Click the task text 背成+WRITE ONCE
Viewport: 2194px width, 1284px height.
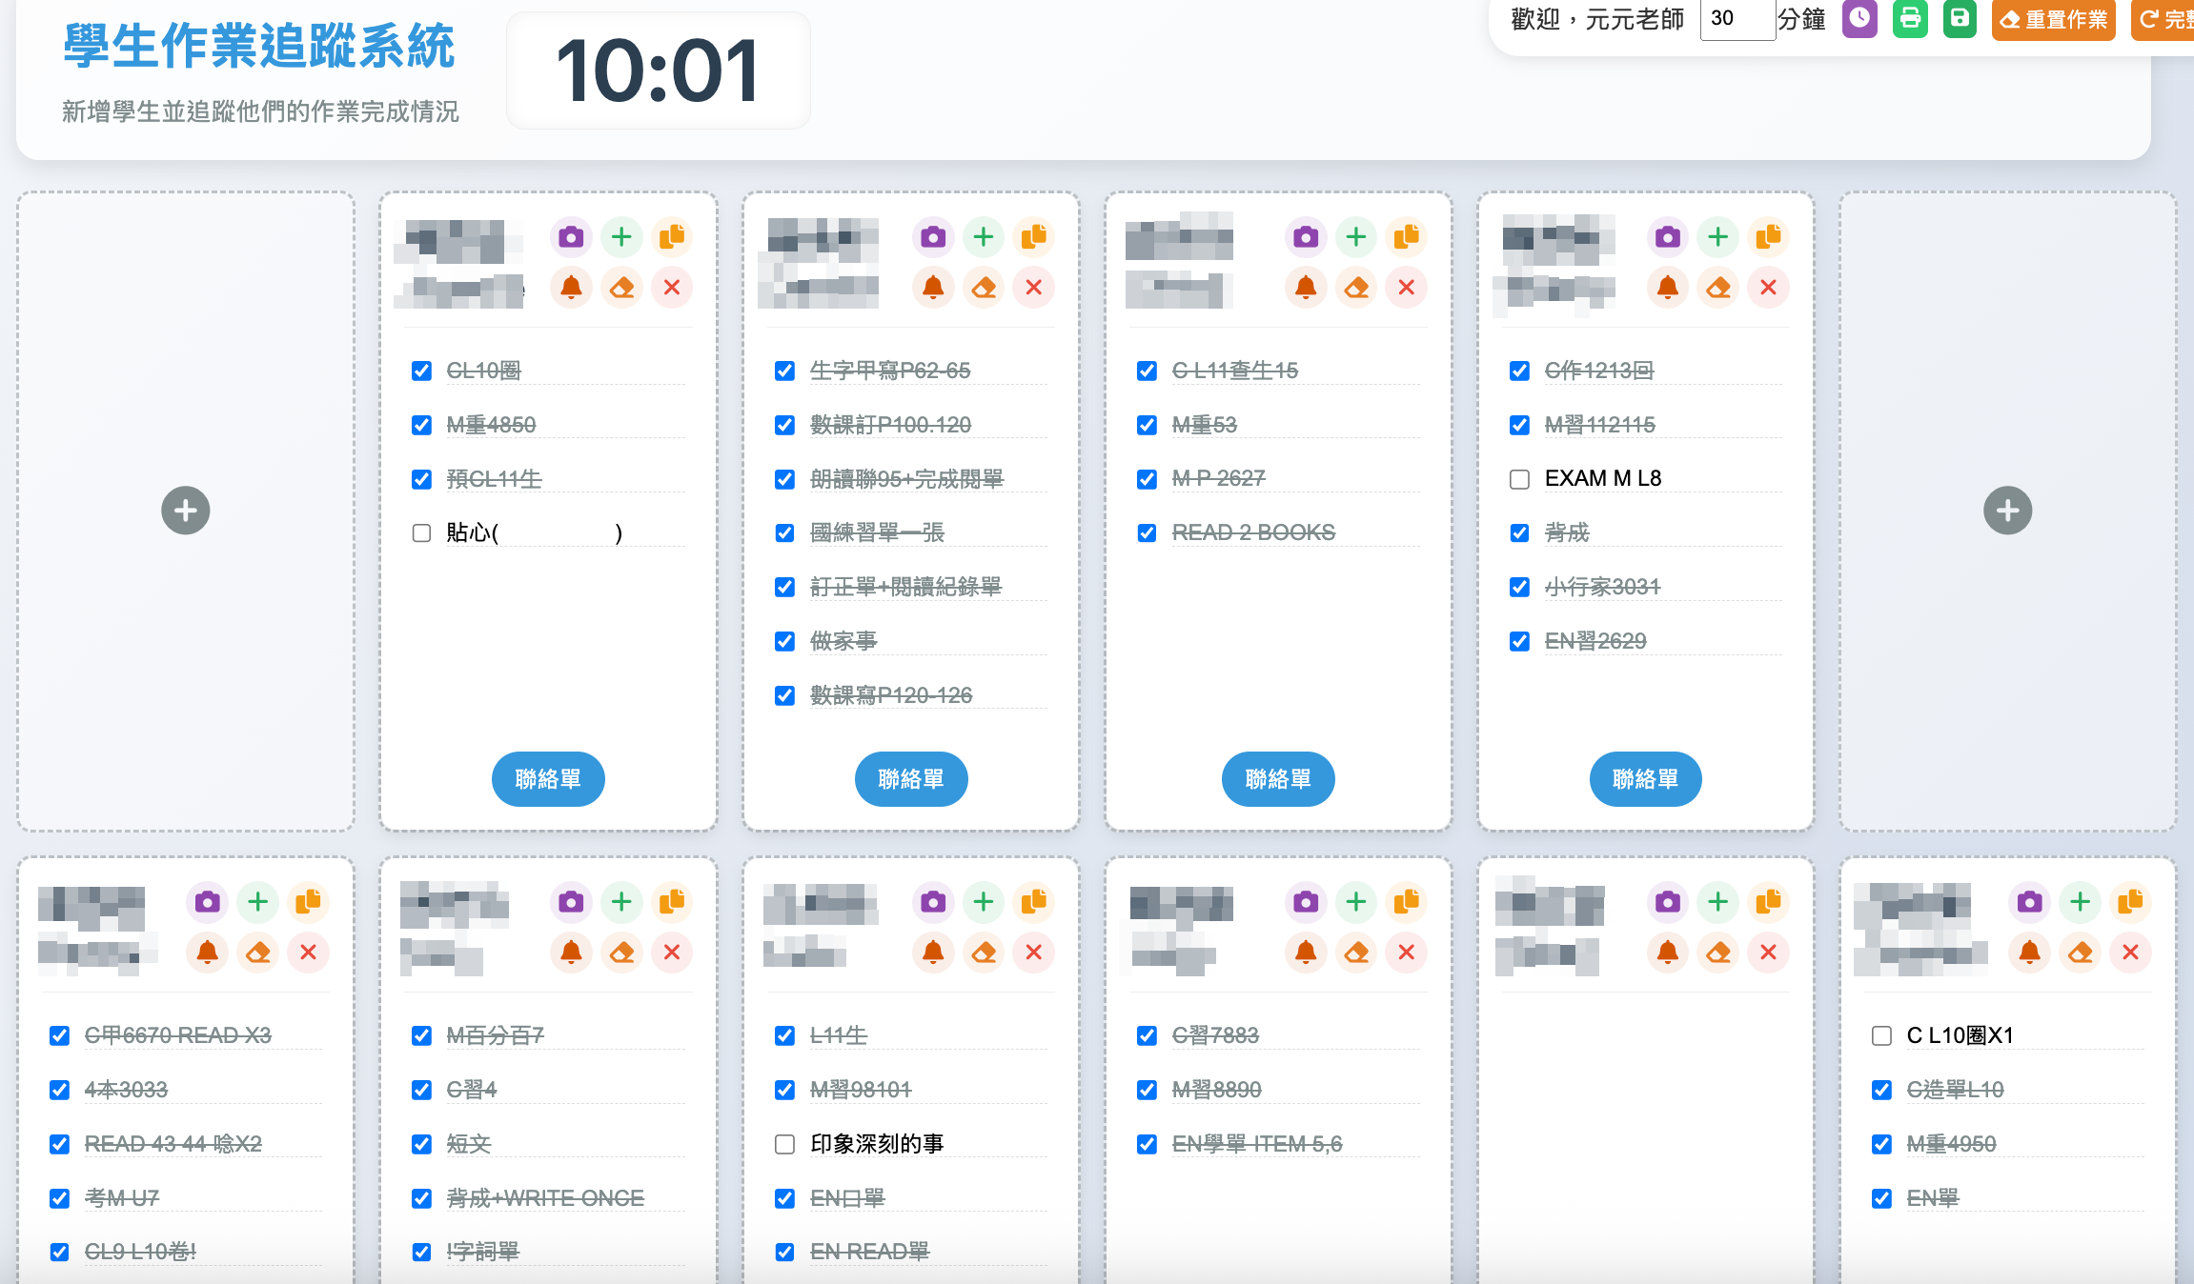[x=545, y=1197]
